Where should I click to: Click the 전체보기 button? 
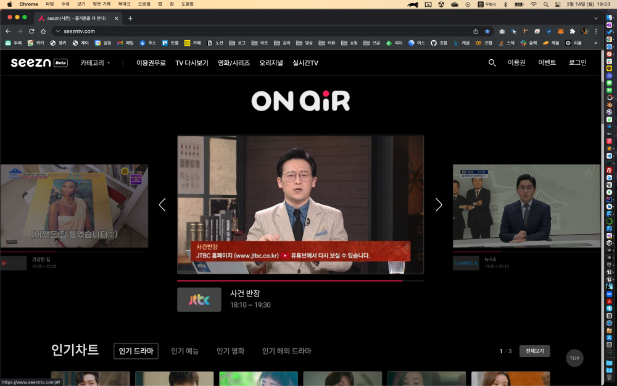(535, 351)
